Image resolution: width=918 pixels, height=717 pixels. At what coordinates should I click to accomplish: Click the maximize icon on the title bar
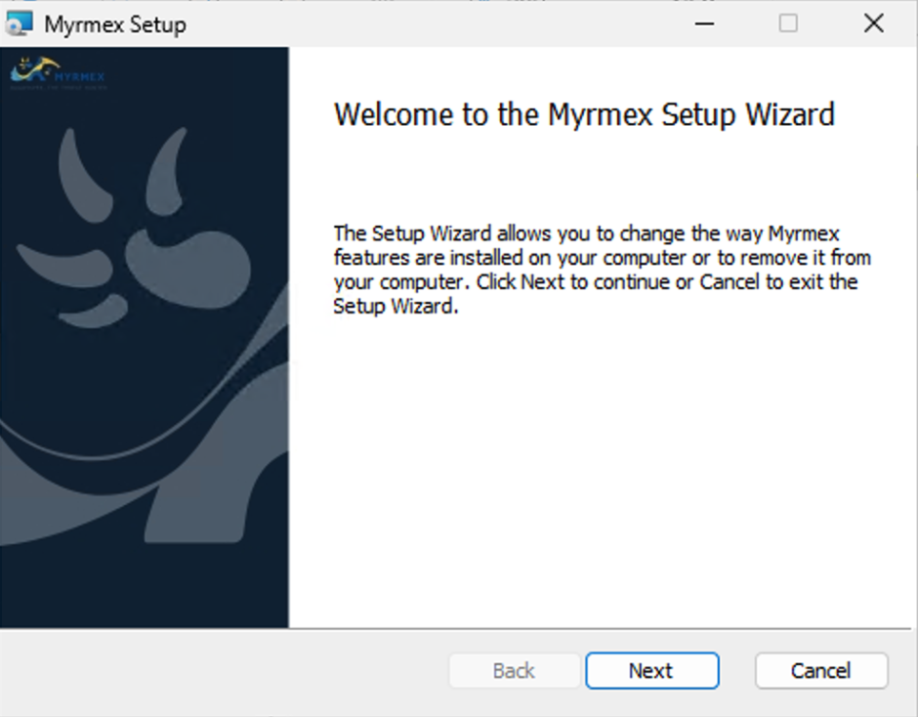point(787,22)
